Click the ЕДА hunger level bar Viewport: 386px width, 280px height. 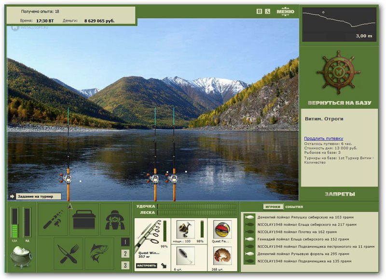[x=15, y=223]
